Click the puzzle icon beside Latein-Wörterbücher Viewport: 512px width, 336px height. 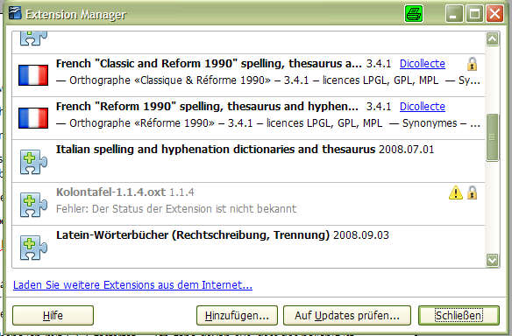pyautogui.click(x=33, y=248)
